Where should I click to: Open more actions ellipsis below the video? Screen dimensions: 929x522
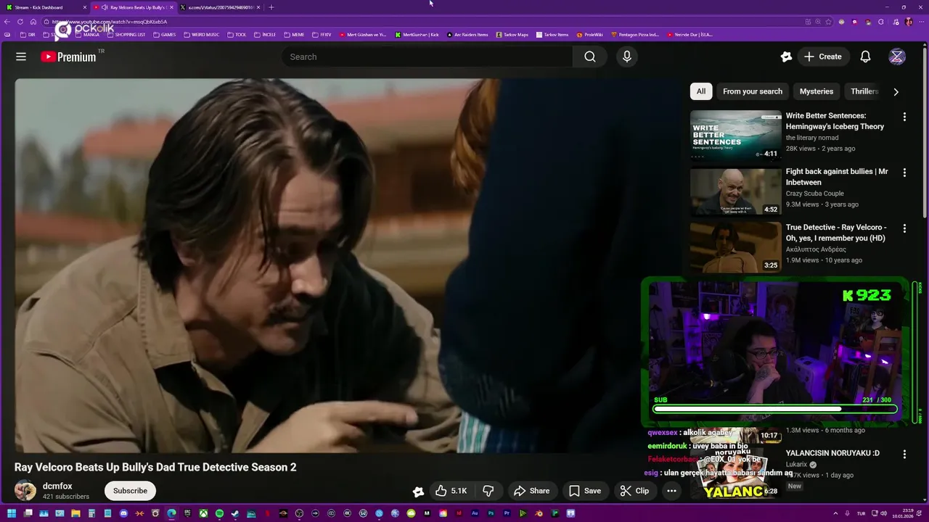click(671, 491)
